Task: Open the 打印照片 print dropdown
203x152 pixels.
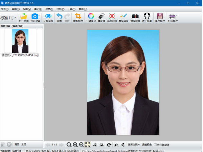Action: point(176,16)
